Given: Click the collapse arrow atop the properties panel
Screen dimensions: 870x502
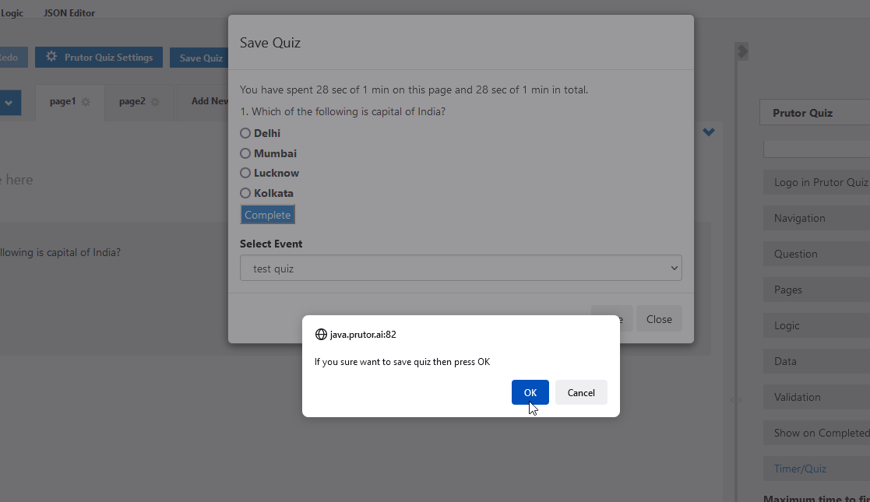Looking at the screenshot, I should pos(742,51).
